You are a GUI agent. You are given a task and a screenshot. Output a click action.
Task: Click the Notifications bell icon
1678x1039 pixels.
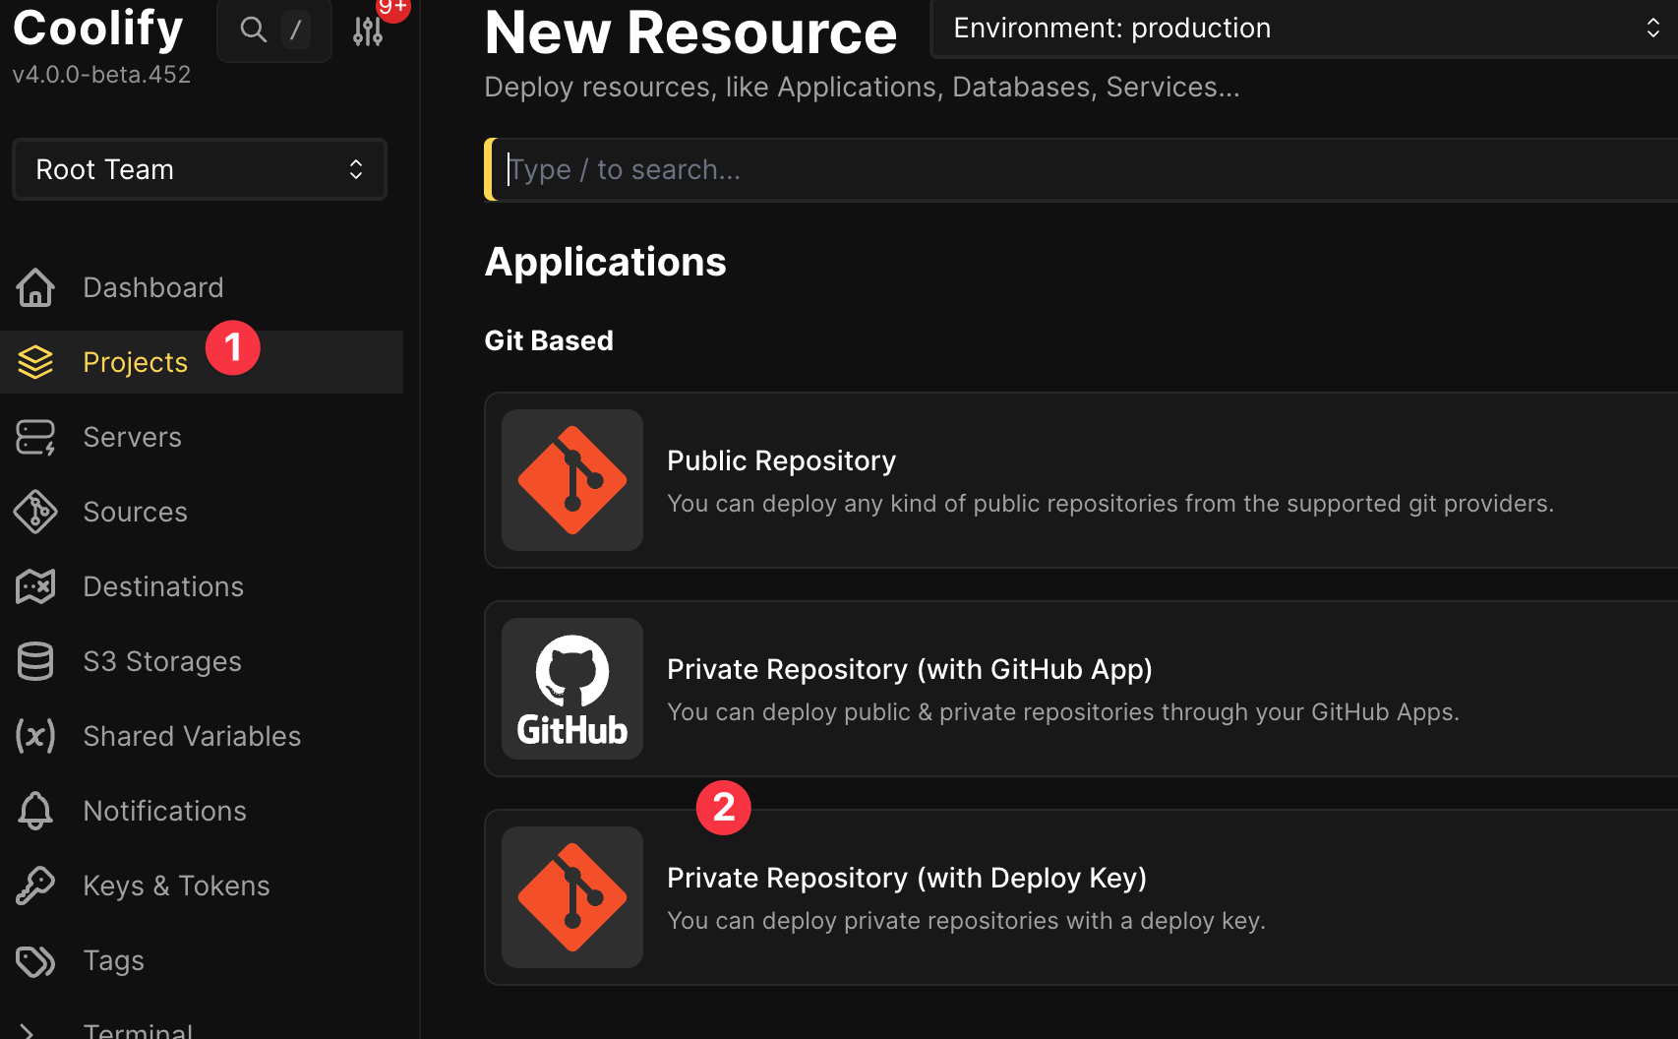[x=35, y=811]
